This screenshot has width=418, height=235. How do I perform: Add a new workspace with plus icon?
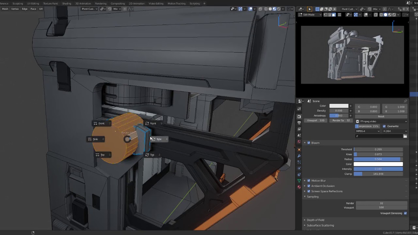tap(204, 4)
